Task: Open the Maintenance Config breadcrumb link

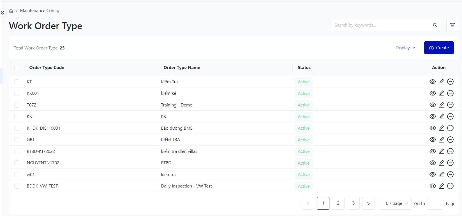Action: pos(40,11)
